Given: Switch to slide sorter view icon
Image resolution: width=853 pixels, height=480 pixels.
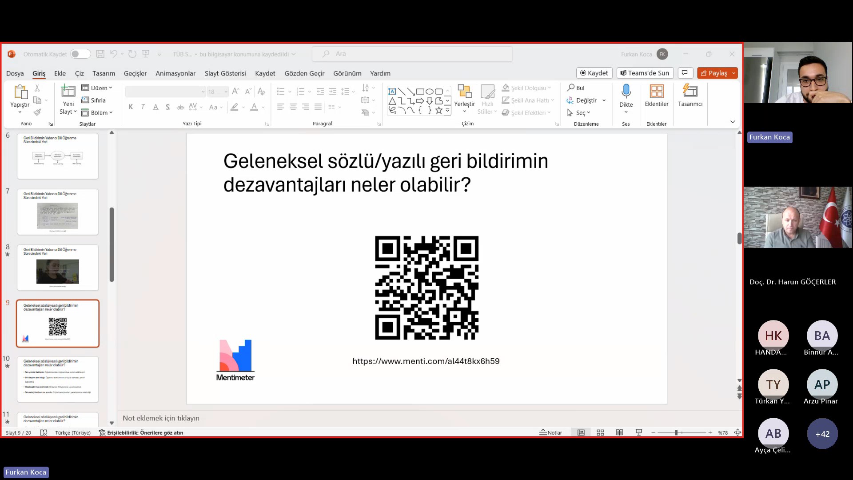Looking at the screenshot, I should tap(600, 432).
